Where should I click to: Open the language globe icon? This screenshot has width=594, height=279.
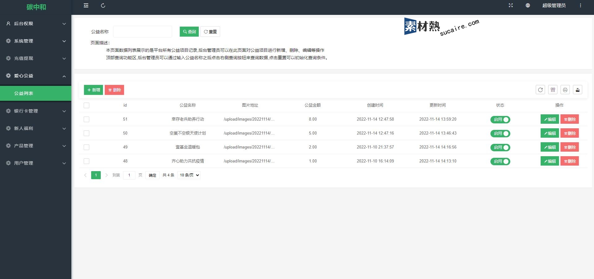coord(528,5)
